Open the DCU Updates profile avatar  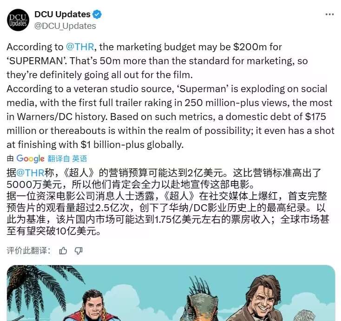pos(18,20)
